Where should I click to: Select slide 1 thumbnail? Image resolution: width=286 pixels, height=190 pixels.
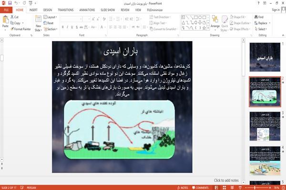pos(265,57)
